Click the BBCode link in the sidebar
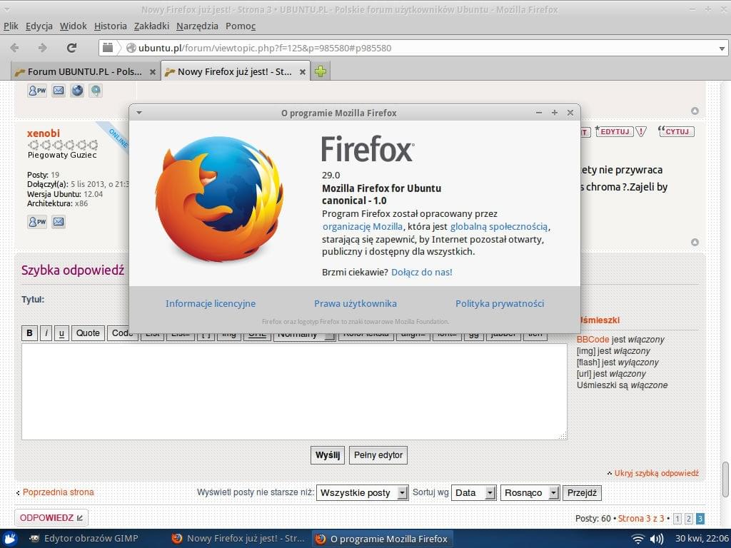 coord(593,339)
